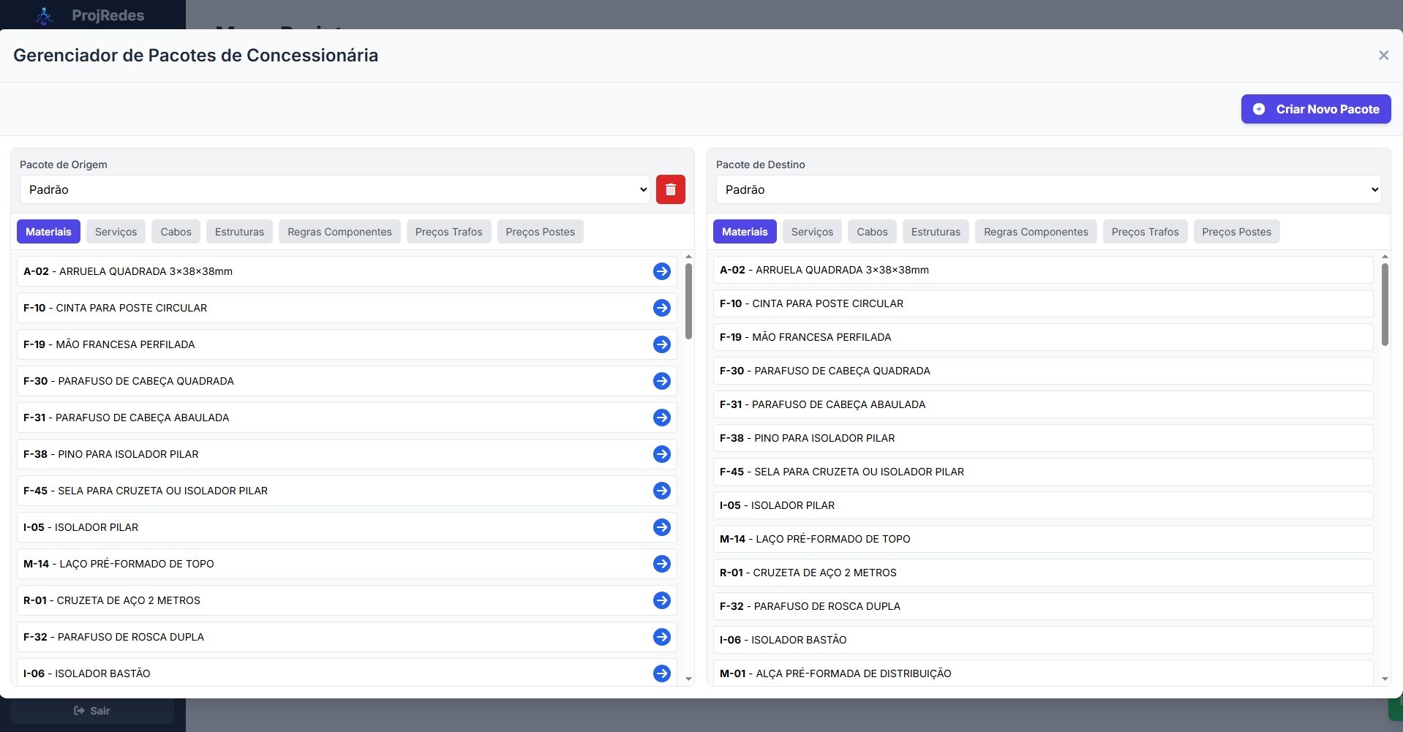Transfer material A-02 to destination package
The width and height of the screenshot is (1403, 732).
point(661,271)
